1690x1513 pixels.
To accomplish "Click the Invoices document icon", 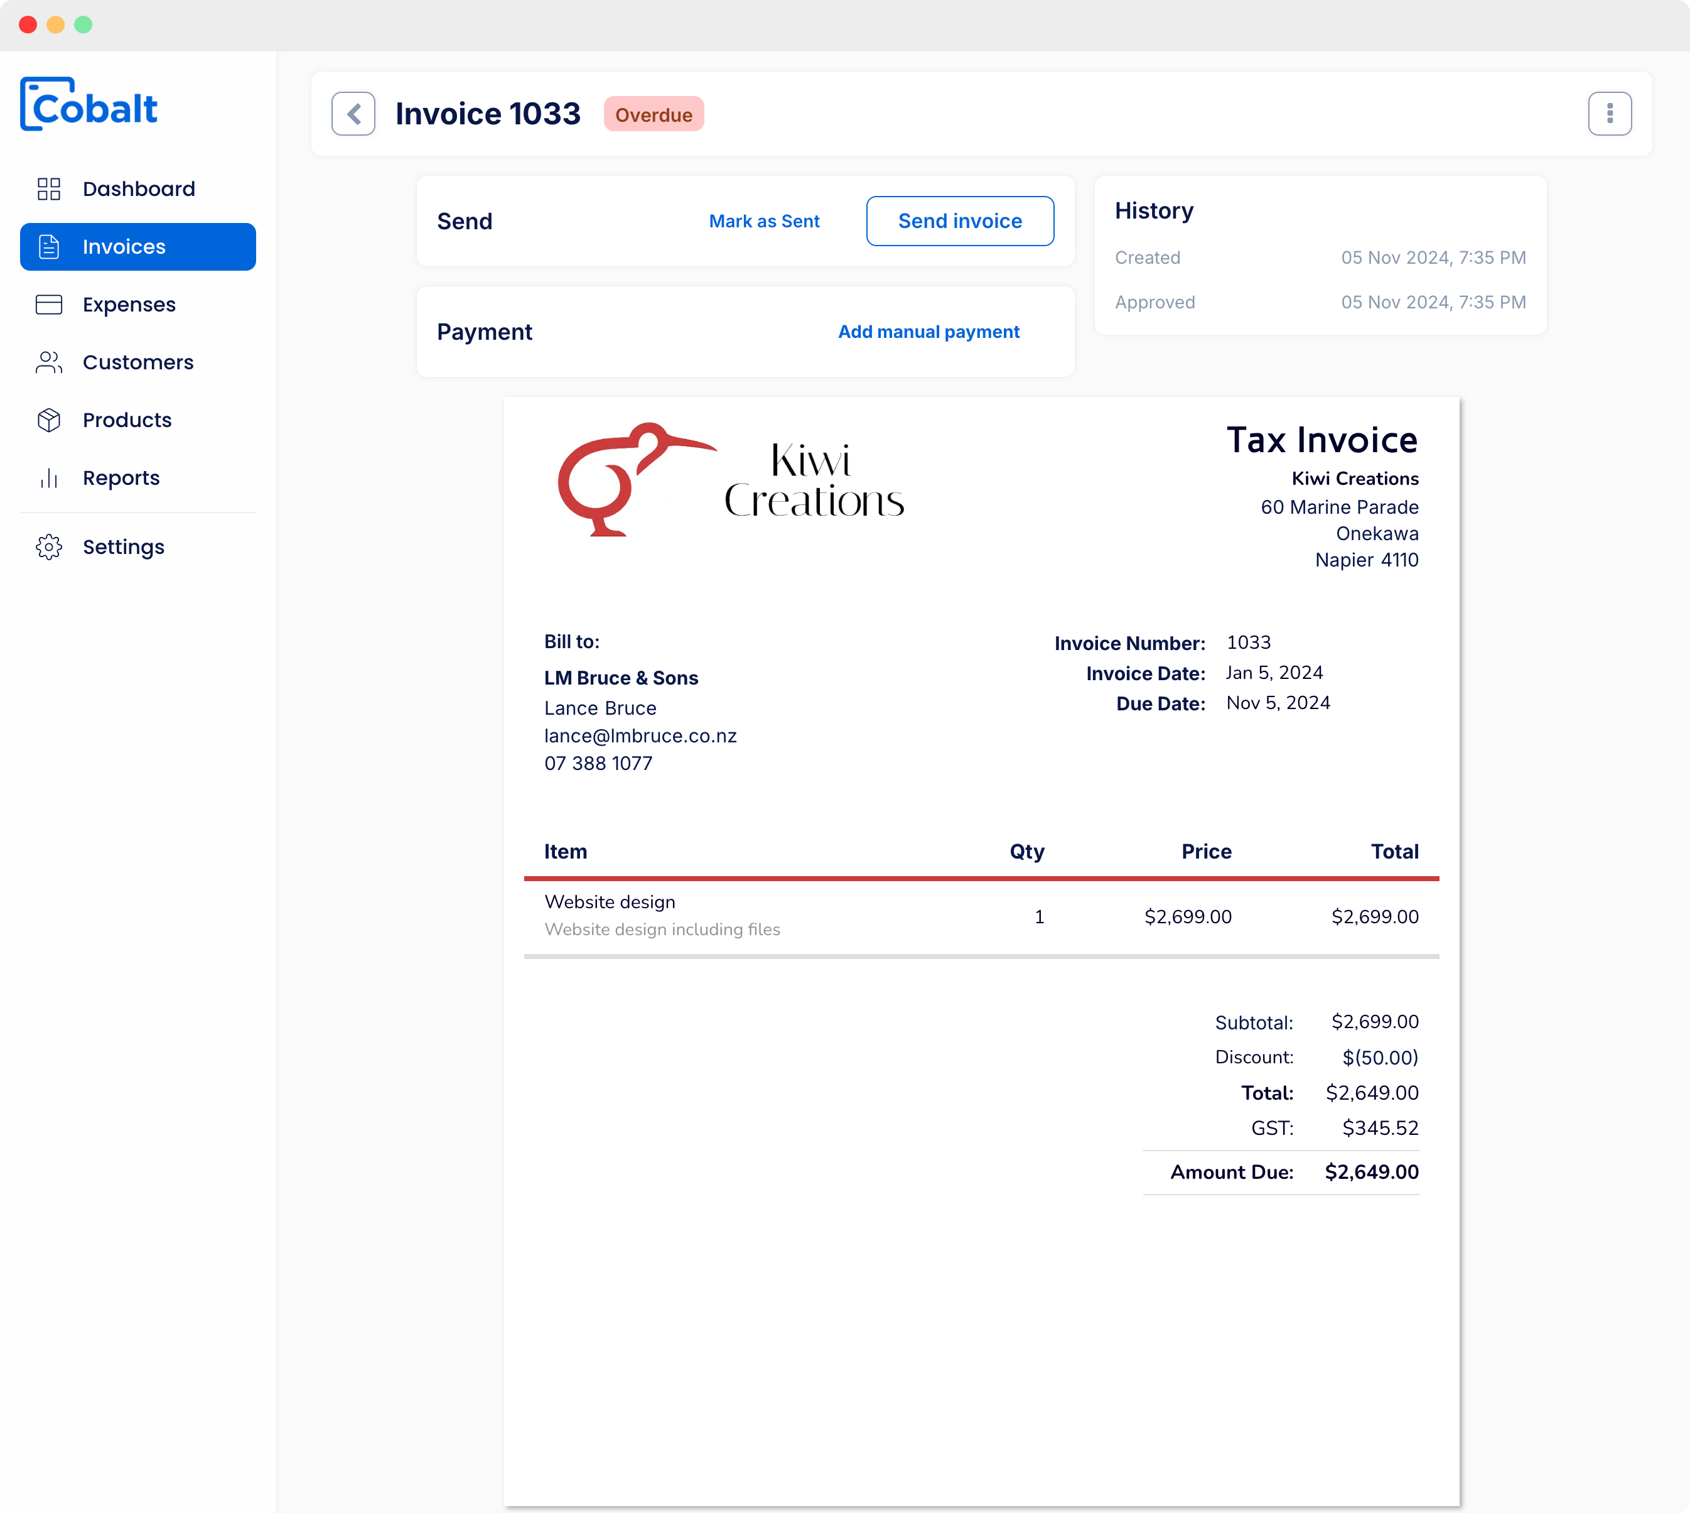I will pos(48,246).
